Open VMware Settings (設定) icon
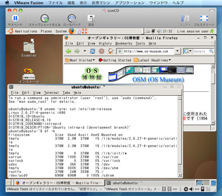This screenshot has width=222, height=196. point(91,19)
